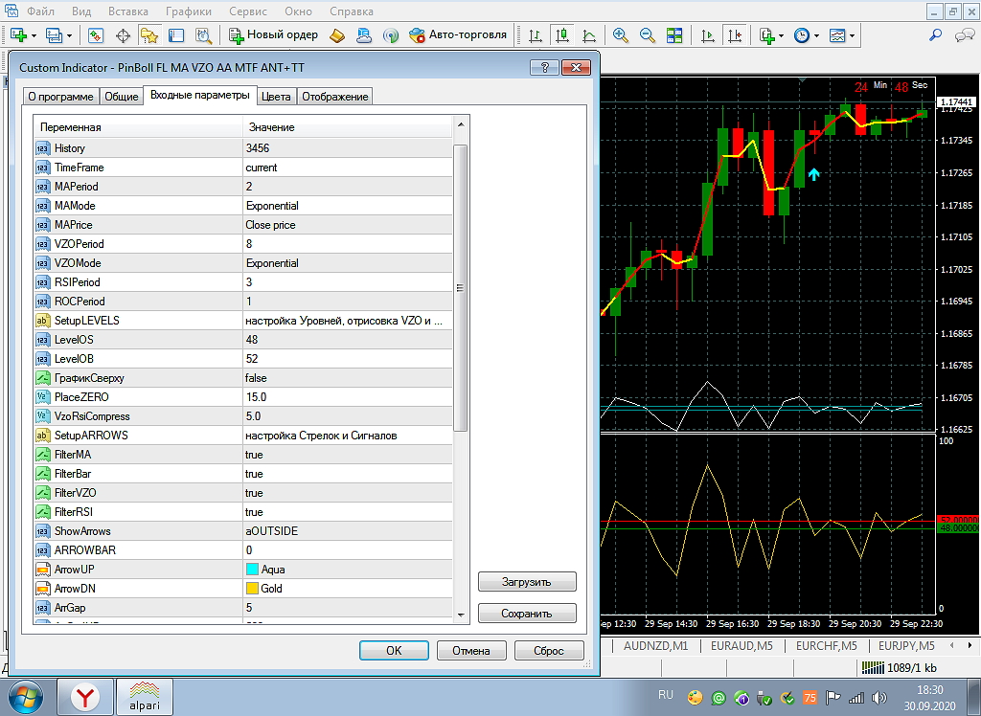981x716 pixels.
Task: Switch to the Отображение tab
Action: pos(334,97)
